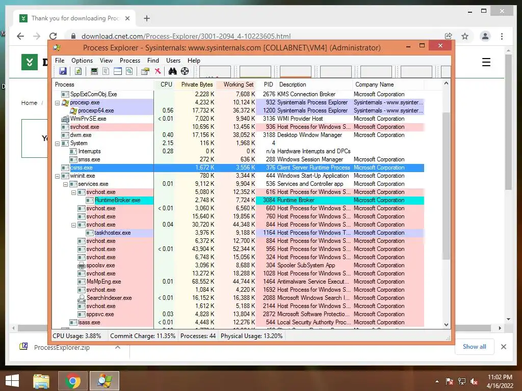Open the process Properties toolbar icon
The image size is (522, 391).
[x=145, y=71]
